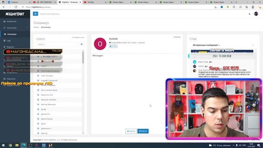Open File Explorer from the taskbar
The image size is (263, 148).
17,145
